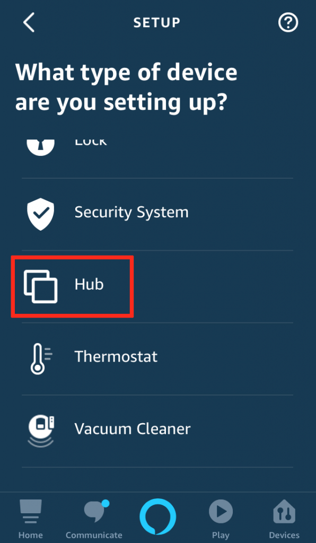The height and width of the screenshot is (543, 316).
Task: Open help via question mark icon
Action: pos(288,22)
